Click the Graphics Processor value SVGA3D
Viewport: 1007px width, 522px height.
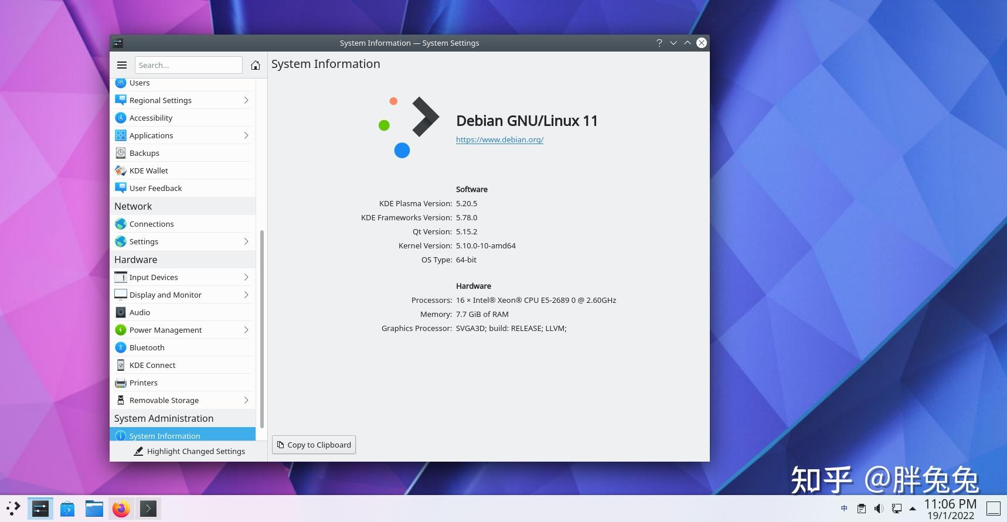point(511,328)
